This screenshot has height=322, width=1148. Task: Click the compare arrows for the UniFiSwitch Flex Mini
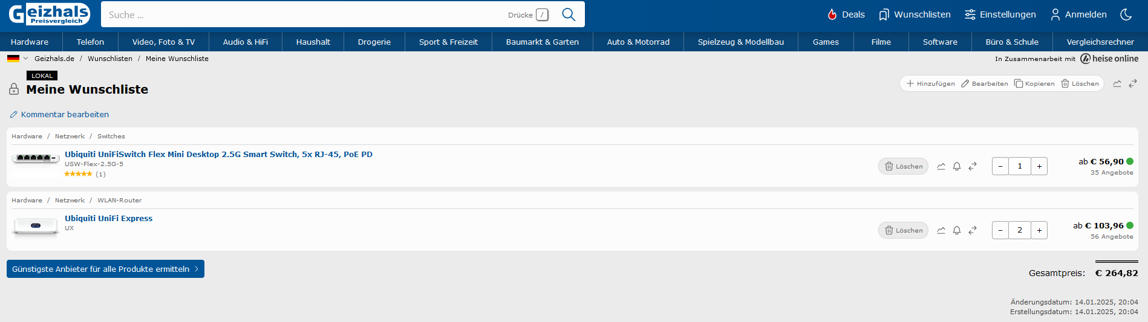[973, 166]
